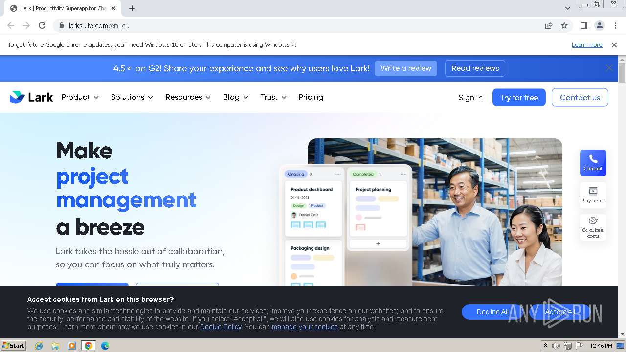This screenshot has width=626, height=352.
Task: Dismiss the G2 review banner
Action: point(609,68)
